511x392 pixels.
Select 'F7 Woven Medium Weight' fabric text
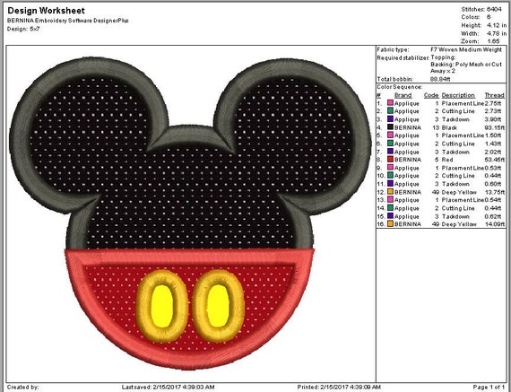466,49
